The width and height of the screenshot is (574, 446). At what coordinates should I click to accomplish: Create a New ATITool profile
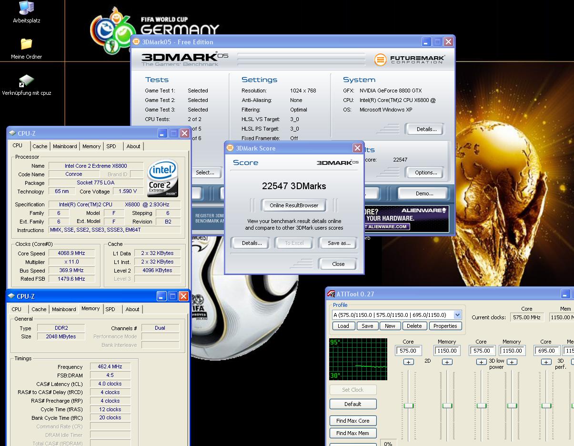pyautogui.click(x=390, y=326)
